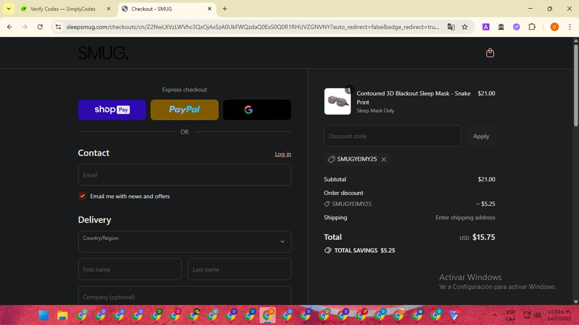Open the highlighted active Chrome taskbar icon

tap(268, 315)
